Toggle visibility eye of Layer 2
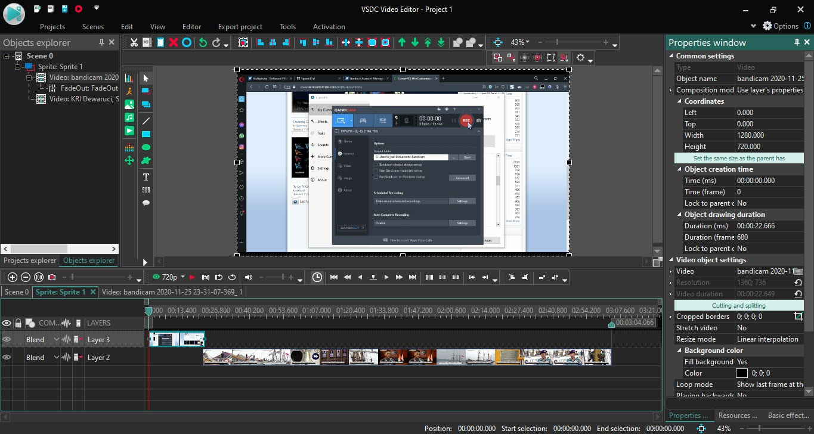The image size is (814, 434). click(x=7, y=357)
